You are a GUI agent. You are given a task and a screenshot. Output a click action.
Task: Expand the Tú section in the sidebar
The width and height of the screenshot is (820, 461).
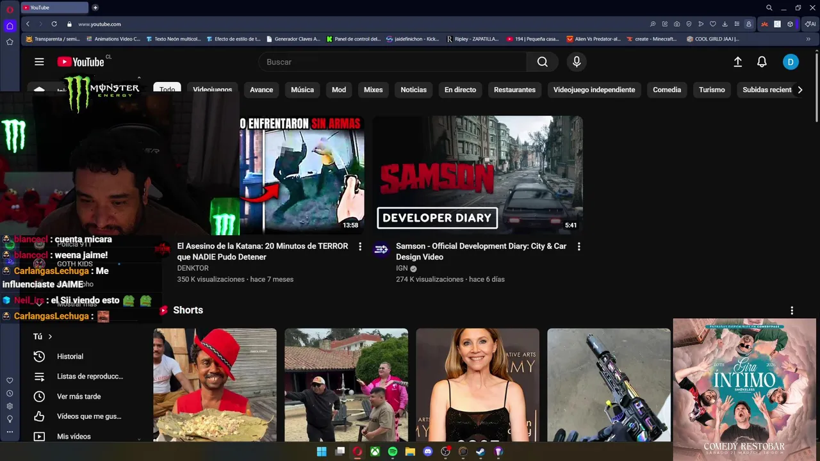point(43,336)
